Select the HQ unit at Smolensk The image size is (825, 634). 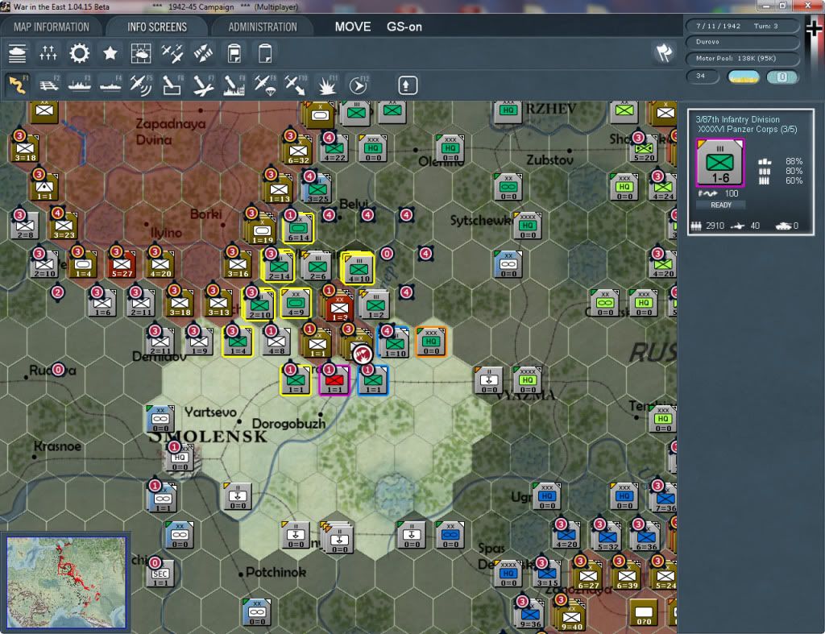click(x=180, y=458)
